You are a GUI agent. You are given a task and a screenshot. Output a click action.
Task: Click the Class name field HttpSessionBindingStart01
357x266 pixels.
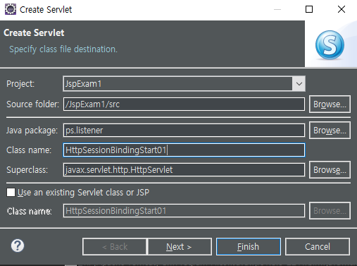[x=184, y=150]
